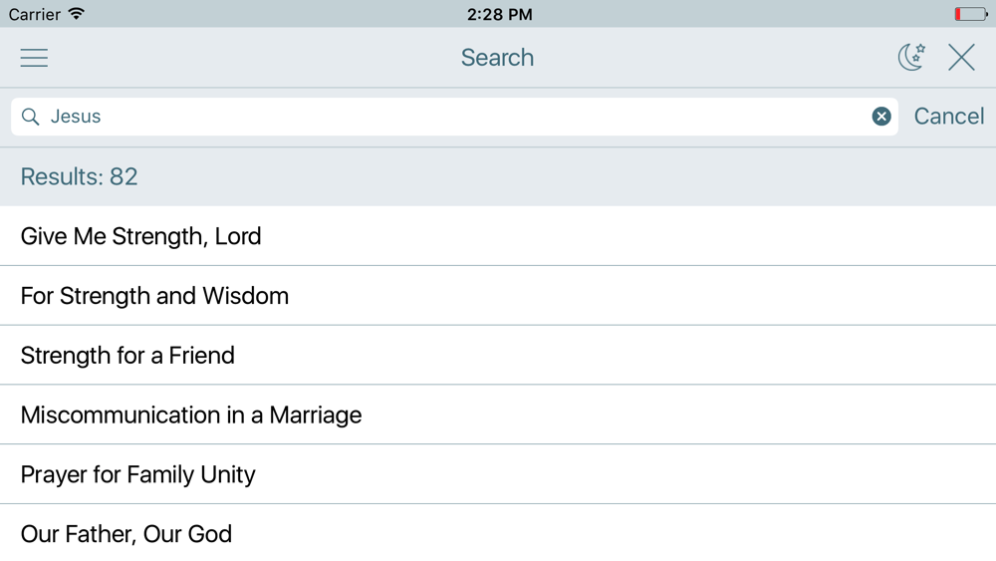This screenshot has width=996, height=561.
Task: Select Strength for a Friend
Action: 498,355
